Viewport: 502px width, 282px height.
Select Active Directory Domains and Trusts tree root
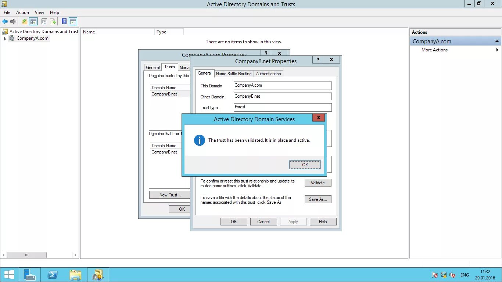44,32
